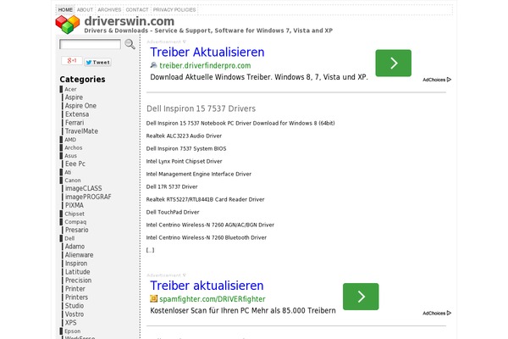Select the Chipset category
Screen dimensions: 508x339
(75, 214)
